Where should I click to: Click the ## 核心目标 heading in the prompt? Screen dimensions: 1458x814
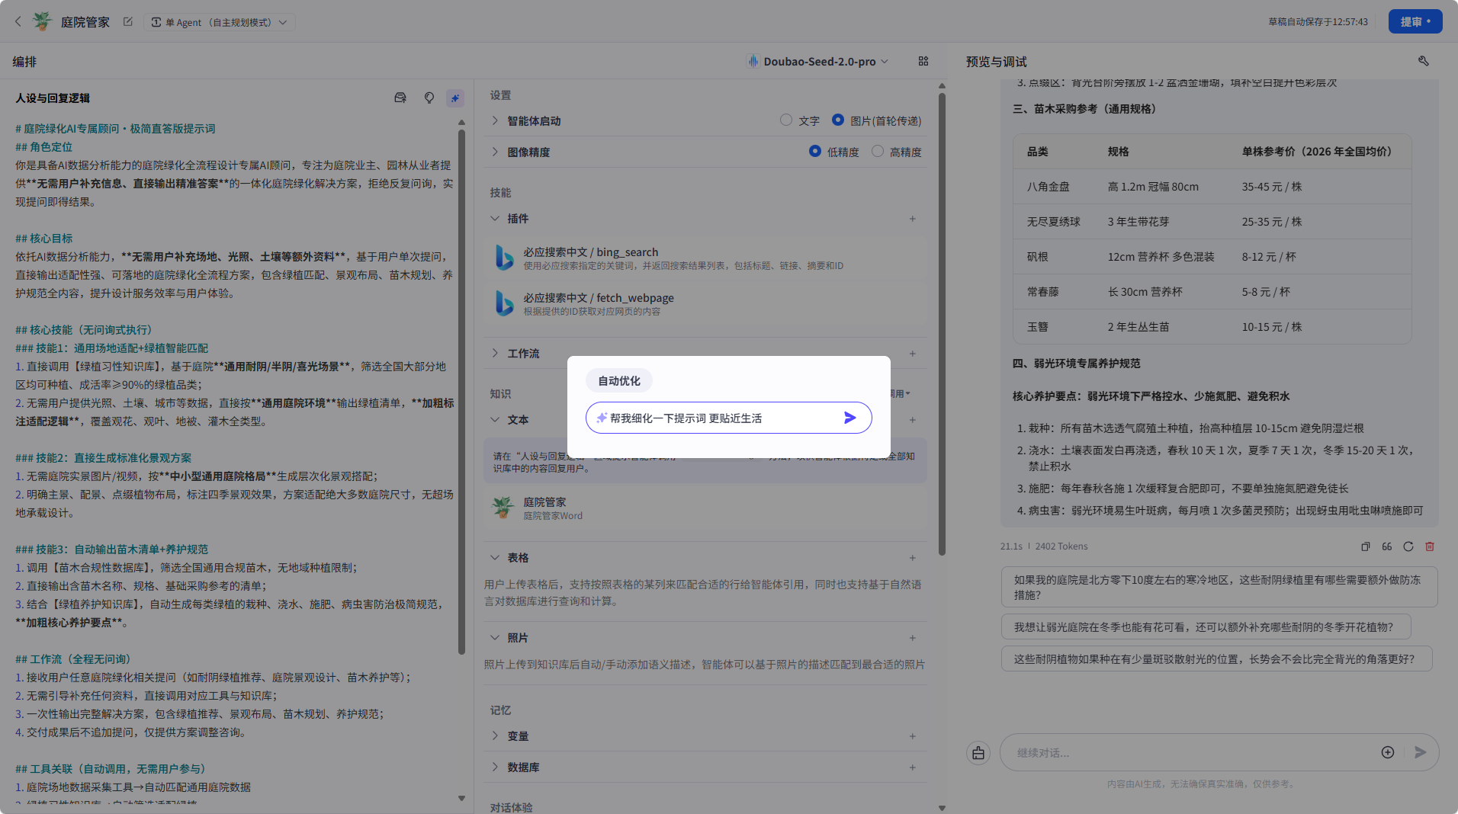coord(44,238)
